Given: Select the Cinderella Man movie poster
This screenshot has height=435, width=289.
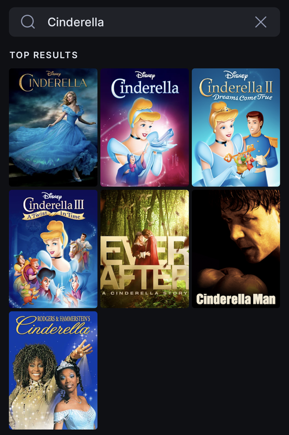Looking at the screenshot, I should [x=236, y=249].
